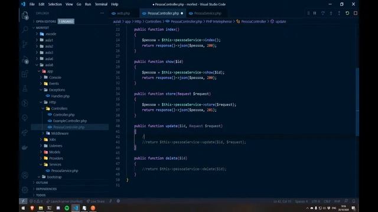Collapse MORFEST workspace section
The height and width of the screenshot is (212, 378).
coord(43,28)
